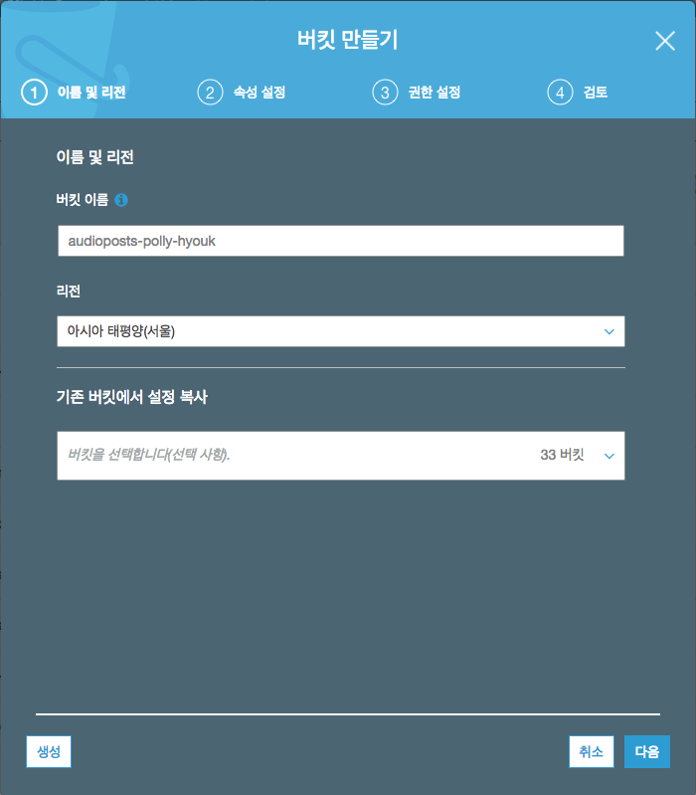The height and width of the screenshot is (795, 696).
Task: Expand the region list using its chevron arrow
Action: (609, 331)
